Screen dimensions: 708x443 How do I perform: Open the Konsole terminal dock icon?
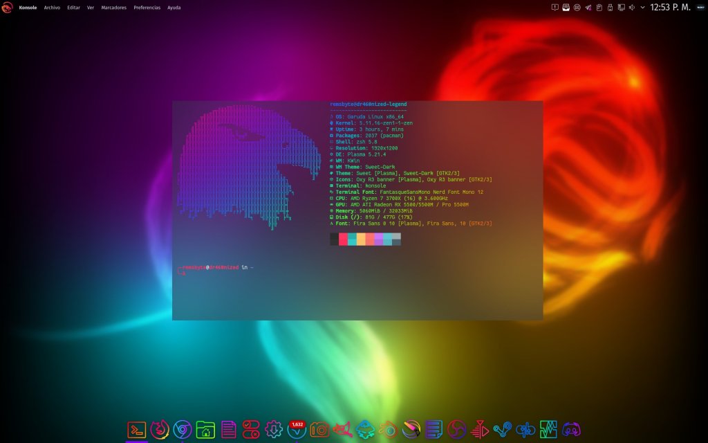(137, 430)
